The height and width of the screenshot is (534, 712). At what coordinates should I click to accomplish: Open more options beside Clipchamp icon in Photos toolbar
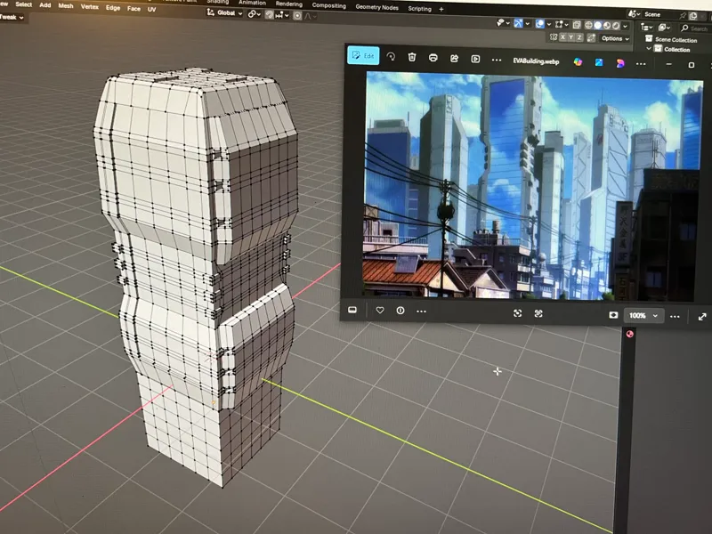point(641,64)
